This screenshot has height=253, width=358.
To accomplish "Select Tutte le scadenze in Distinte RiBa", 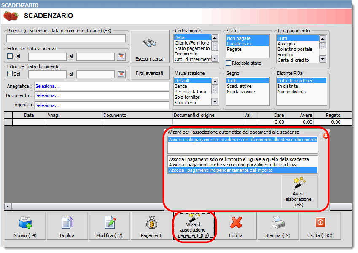I will [x=301, y=81].
